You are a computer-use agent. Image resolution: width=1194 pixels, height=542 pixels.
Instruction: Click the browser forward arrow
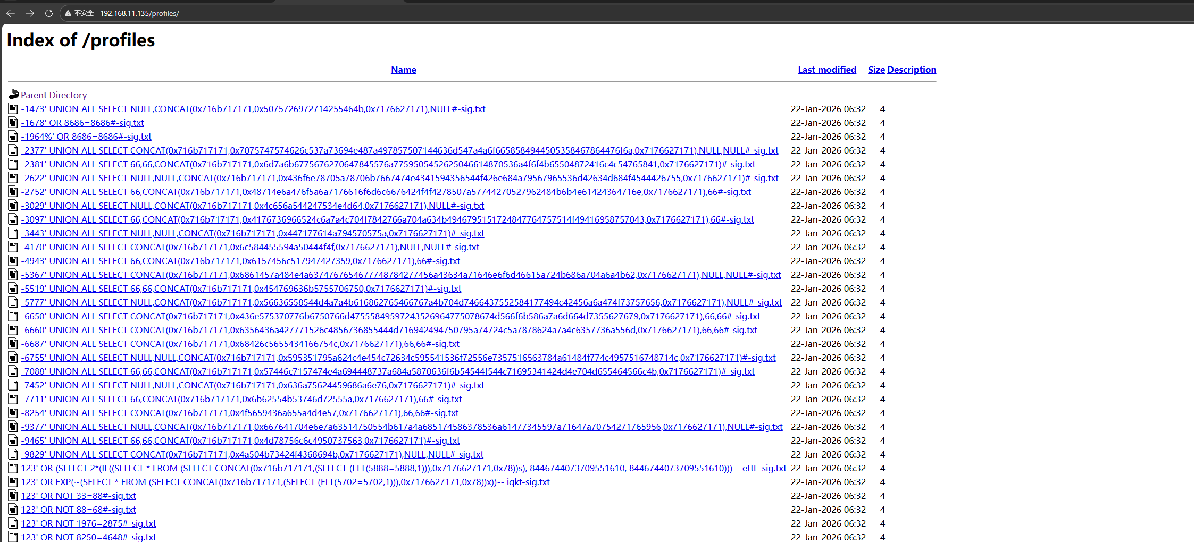pyautogui.click(x=30, y=13)
